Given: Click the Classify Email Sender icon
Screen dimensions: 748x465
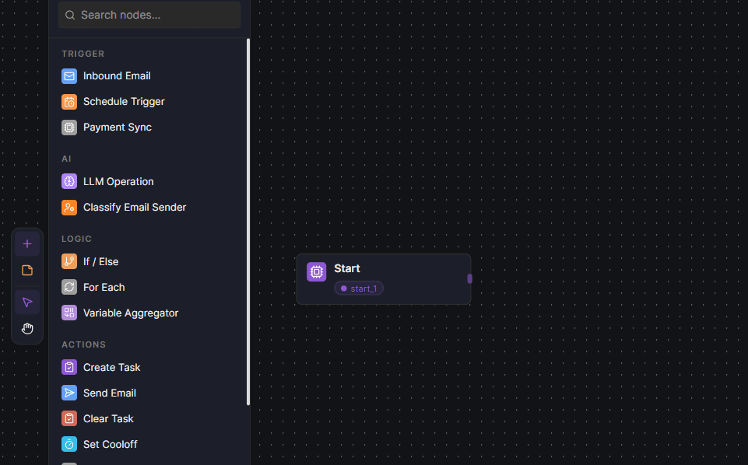Looking at the screenshot, I should (69, 208).
